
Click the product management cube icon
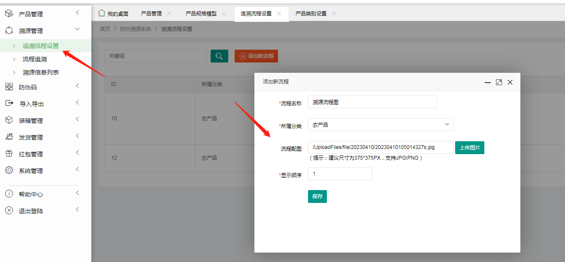[9, 14]
